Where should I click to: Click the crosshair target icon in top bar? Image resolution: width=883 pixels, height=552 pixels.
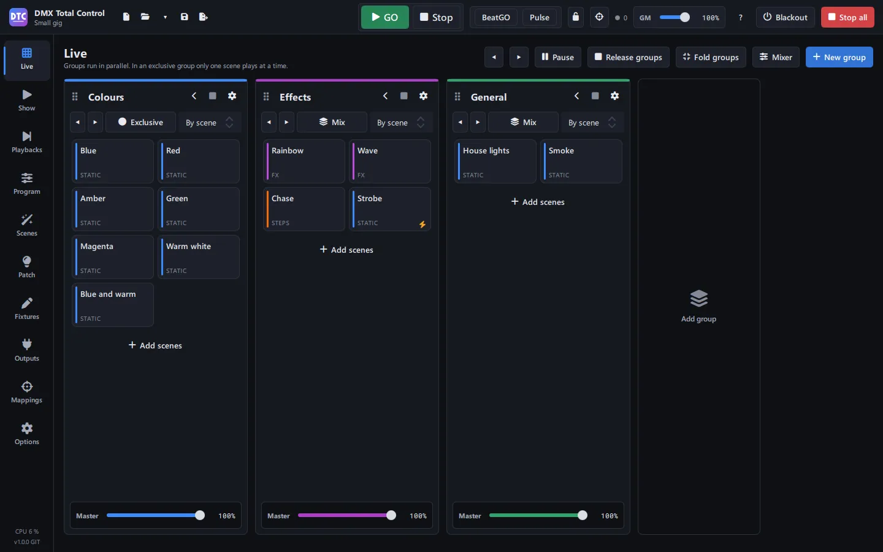(x=600, y=17)
